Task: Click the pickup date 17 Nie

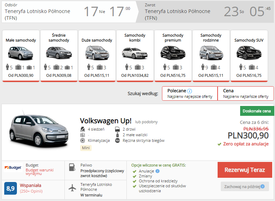Action: click(94, 12)
